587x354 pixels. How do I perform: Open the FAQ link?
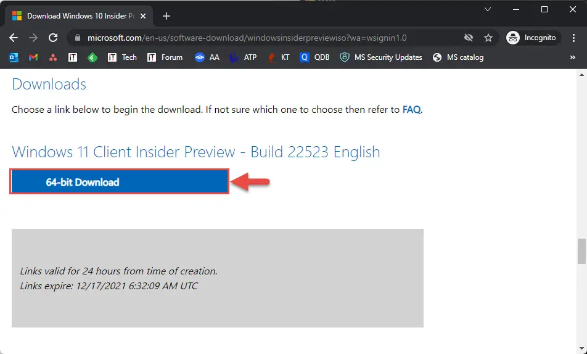(411, 110)
